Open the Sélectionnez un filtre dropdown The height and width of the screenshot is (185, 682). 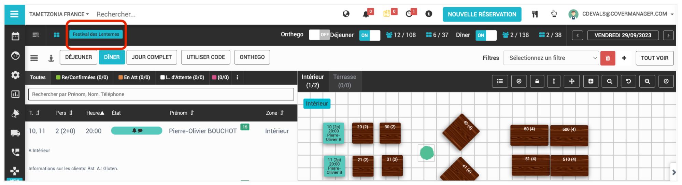pos(551,58)
